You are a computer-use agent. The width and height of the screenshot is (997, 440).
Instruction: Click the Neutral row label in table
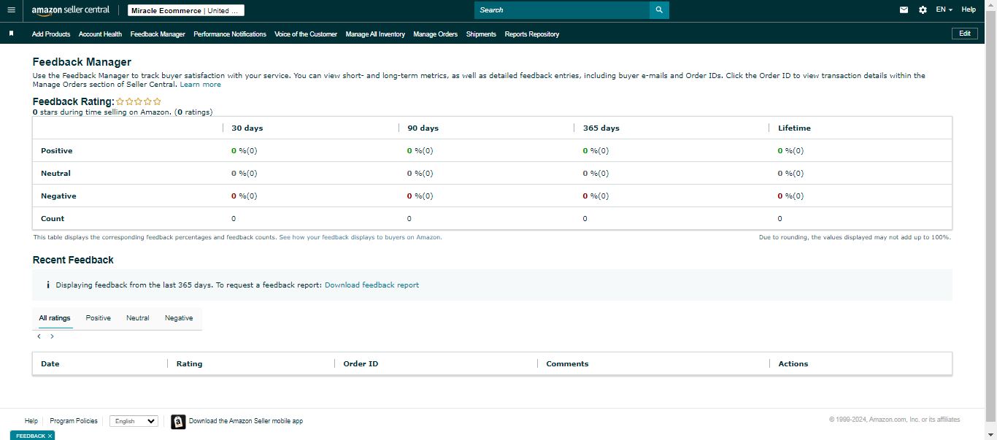[55, 173]
